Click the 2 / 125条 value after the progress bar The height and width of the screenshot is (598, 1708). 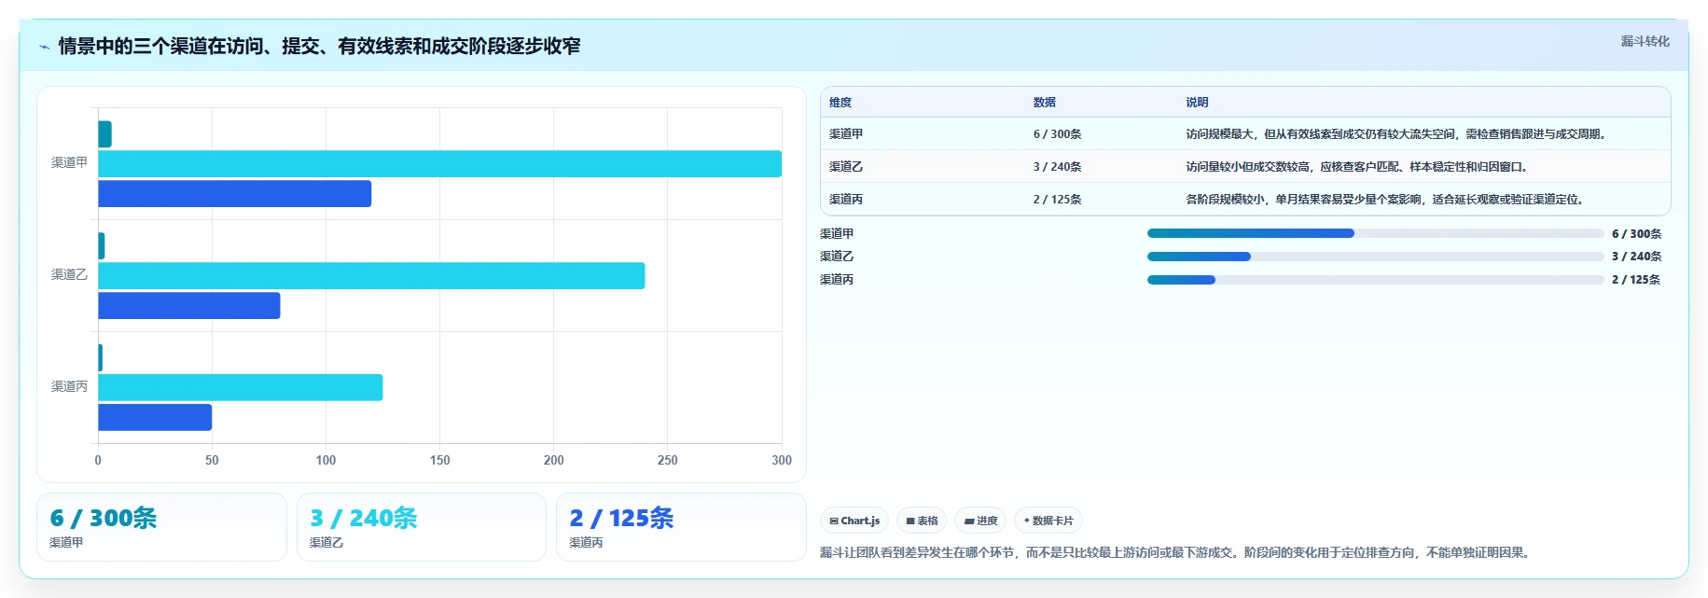[1636, 280]
